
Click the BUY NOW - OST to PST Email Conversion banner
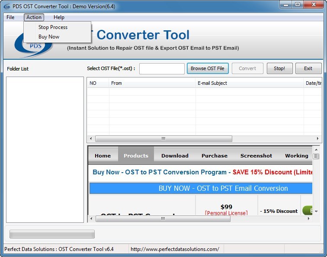(201, 188)
